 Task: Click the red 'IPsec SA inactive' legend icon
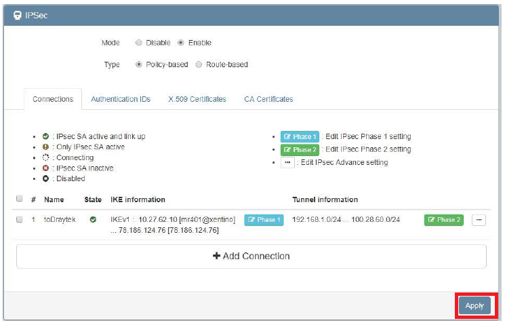(x=45, y=168)
